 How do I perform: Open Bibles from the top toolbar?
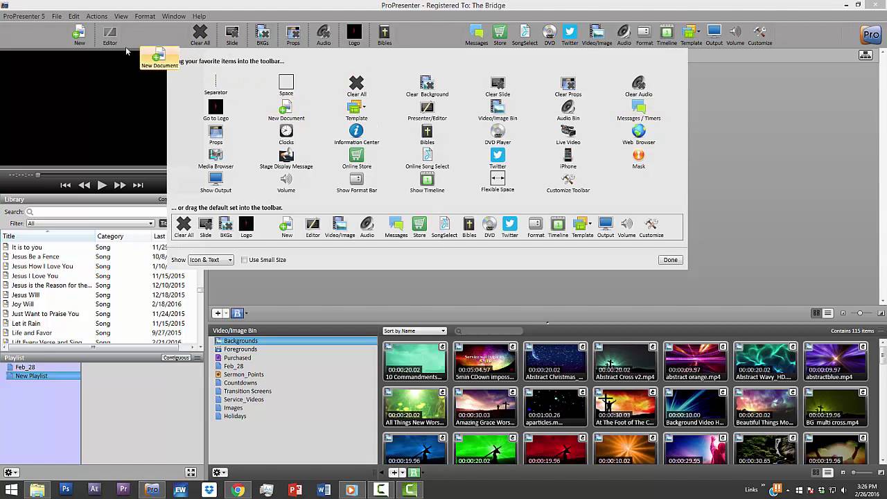(x=385, y=35)
